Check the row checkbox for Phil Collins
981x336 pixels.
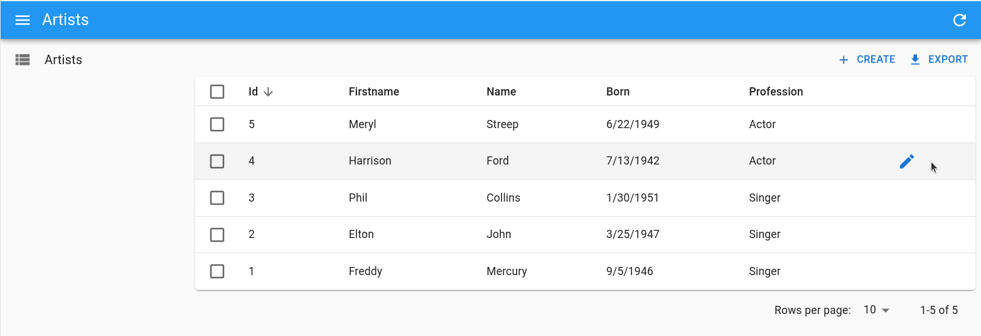point(217,198)
